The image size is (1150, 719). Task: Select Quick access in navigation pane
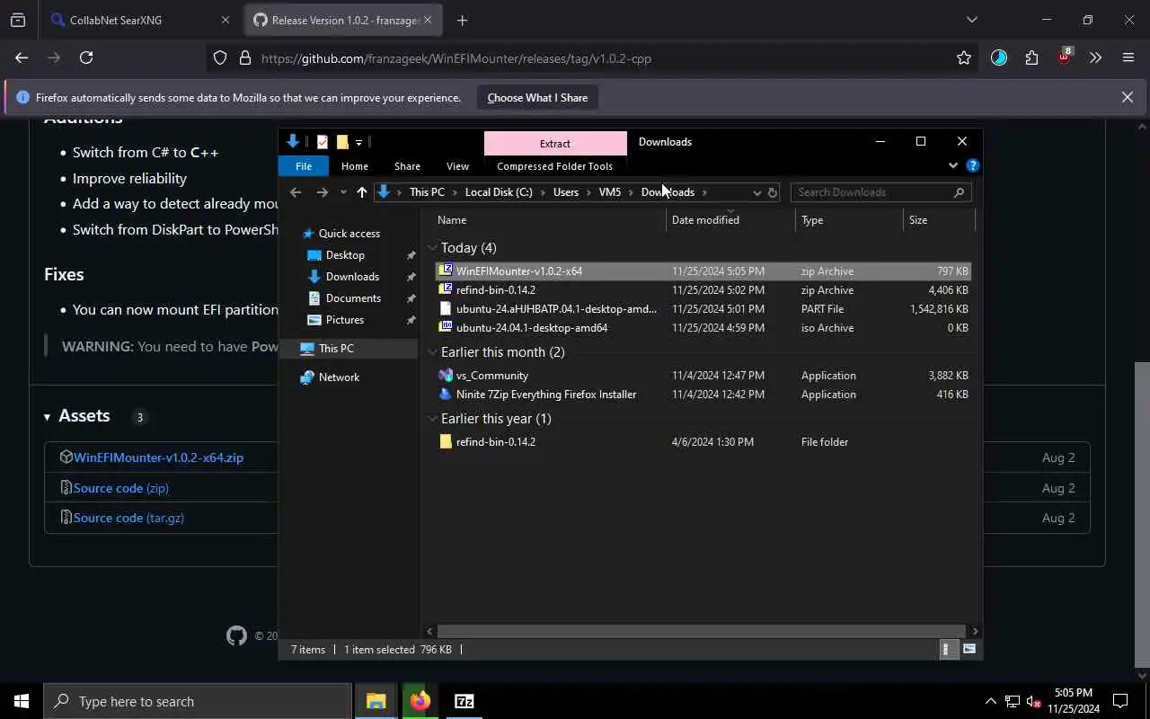[x=349, y=234]
